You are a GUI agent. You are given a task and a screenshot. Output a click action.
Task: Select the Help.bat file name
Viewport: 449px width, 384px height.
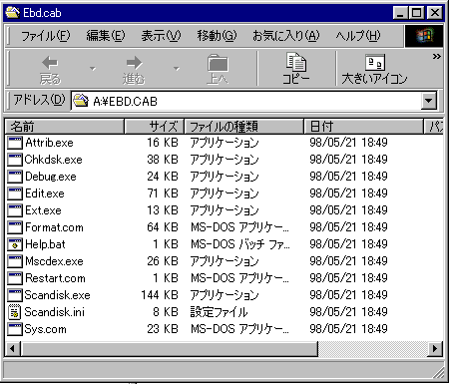pyautogui.click(x=45, y=244)
